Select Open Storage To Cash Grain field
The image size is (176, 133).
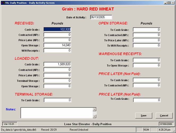[x=147, y=30]
